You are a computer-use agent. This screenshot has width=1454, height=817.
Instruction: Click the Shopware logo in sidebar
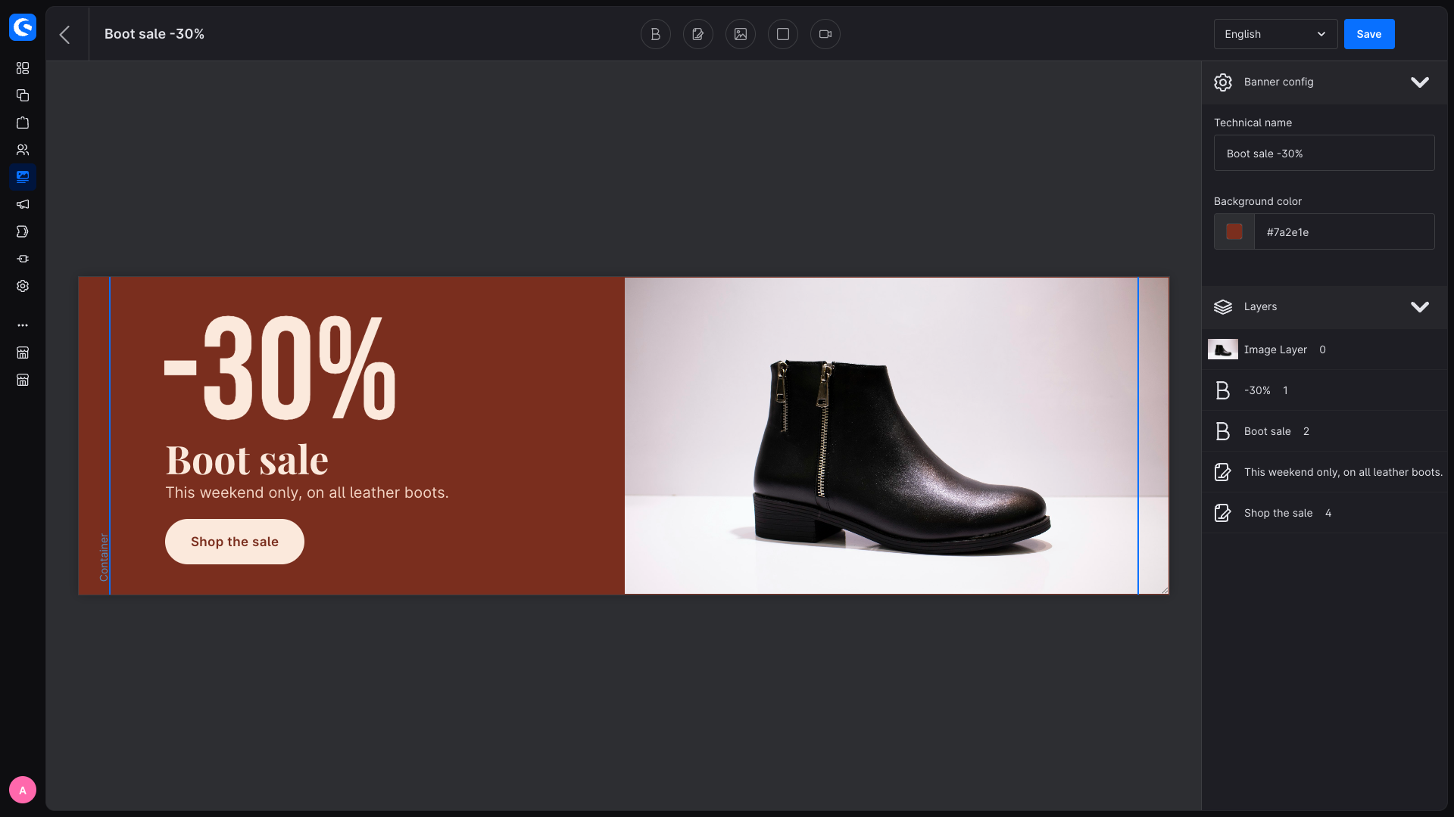[23, 27]
